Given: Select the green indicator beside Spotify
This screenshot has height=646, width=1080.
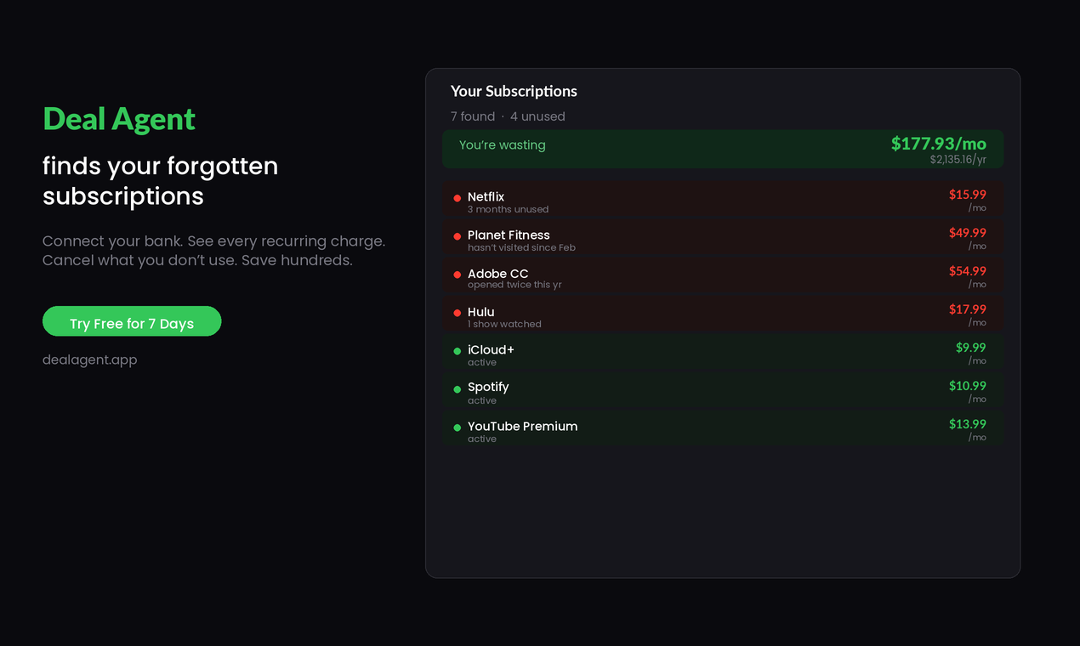Looking at the screenshot, I should point(458,389).
